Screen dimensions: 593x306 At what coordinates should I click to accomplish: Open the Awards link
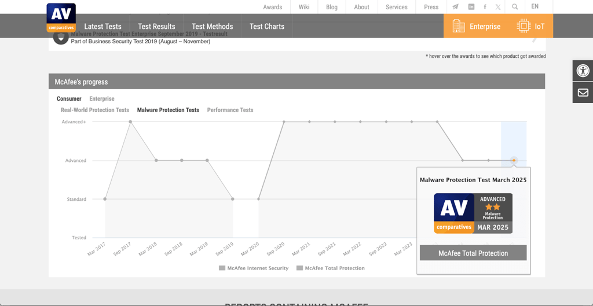[x=273, y=7]
